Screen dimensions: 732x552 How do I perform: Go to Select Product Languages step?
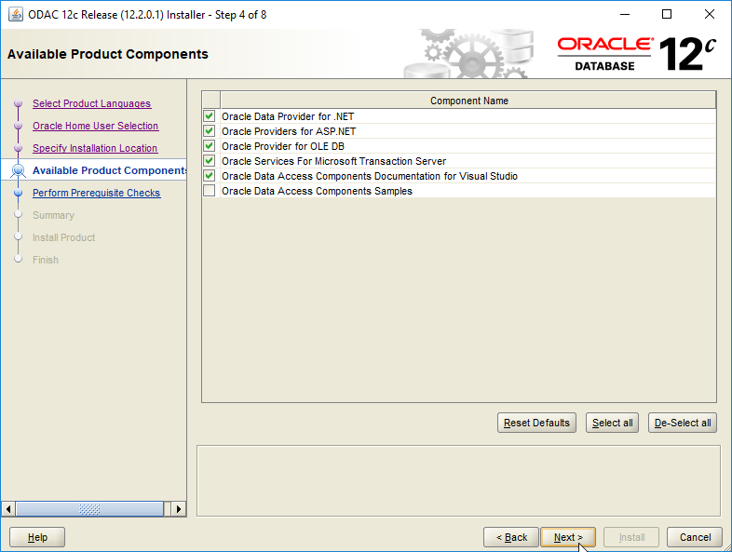[x=91, y=103]
